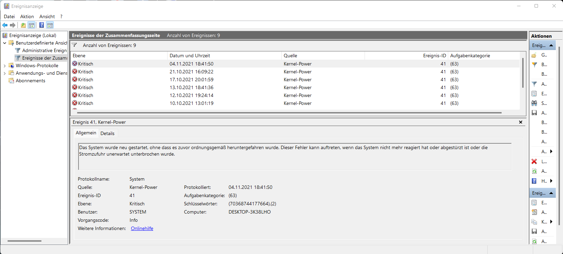Open submenu arrow of the K... copy action
Viewport: 563px width, 254px height.
click(551, 222)
